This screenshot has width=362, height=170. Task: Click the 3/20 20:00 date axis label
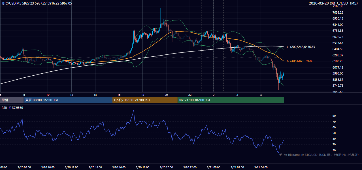point(166,167)
